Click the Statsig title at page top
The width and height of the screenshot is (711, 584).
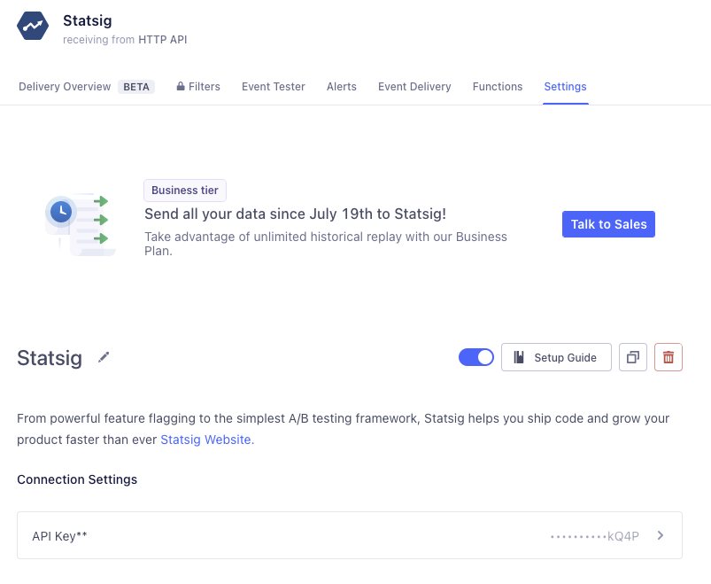(88, 20)
